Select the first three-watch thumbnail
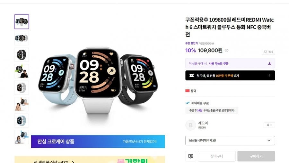This screenshot has height=163, width=289. pyautogui.click(x=22, y=21)
